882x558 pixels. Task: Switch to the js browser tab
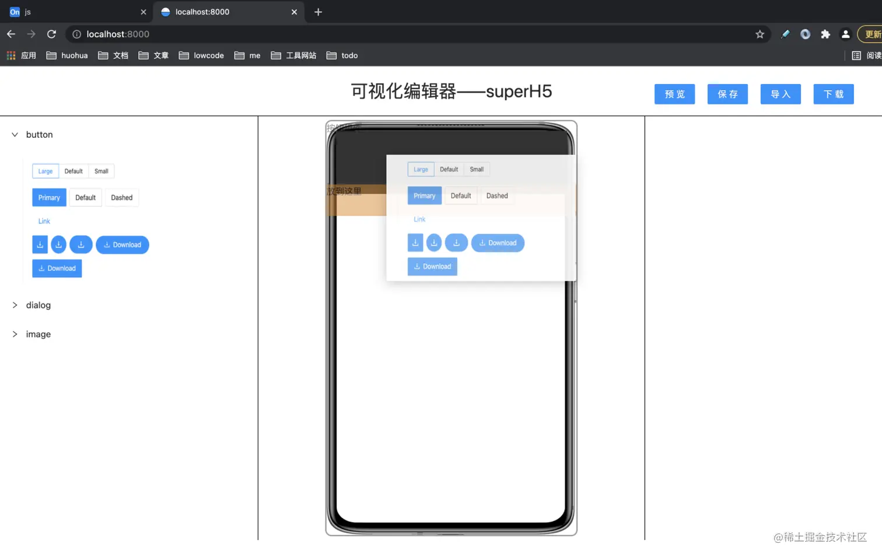[76, 12]
